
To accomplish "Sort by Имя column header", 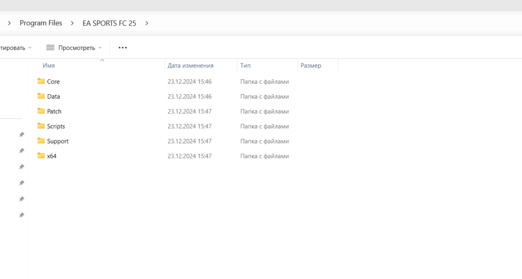I will (x=49, y=66).
